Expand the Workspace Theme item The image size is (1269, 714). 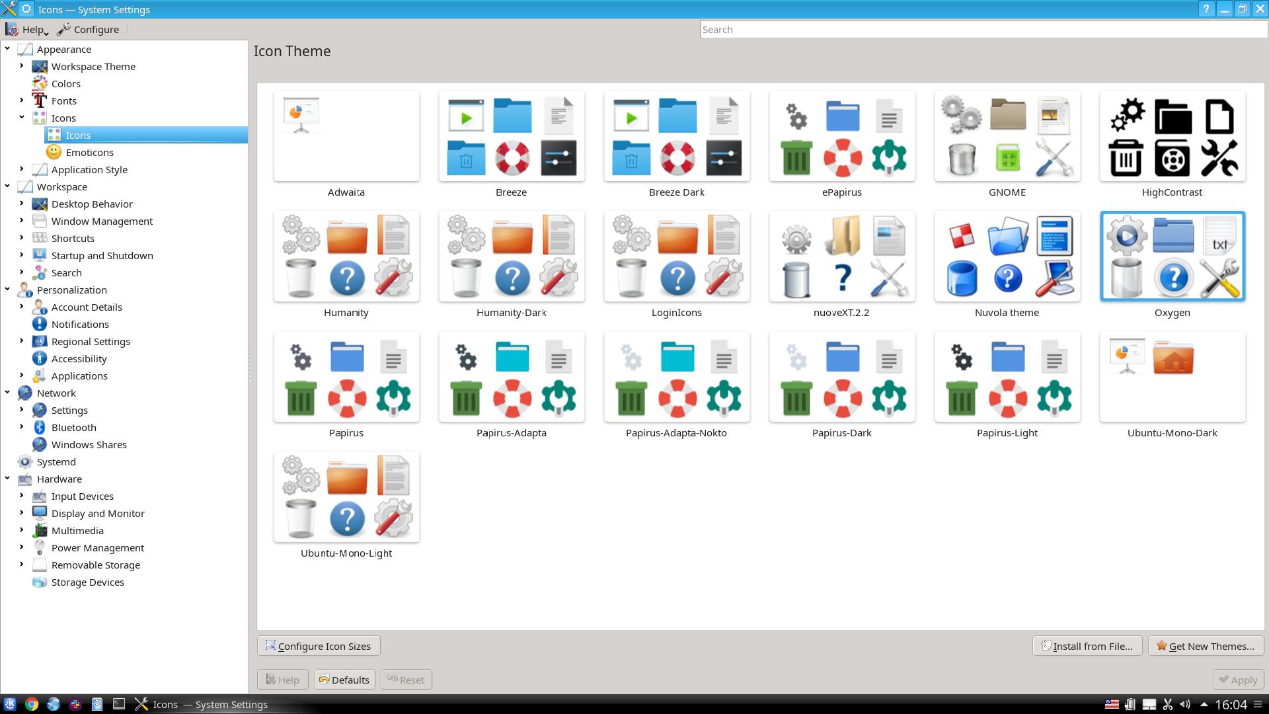click(x=22, y=65)
